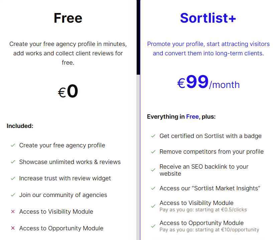273x240 pixels.
Task: Select the Free plan heading
Action: click(68, 18)
